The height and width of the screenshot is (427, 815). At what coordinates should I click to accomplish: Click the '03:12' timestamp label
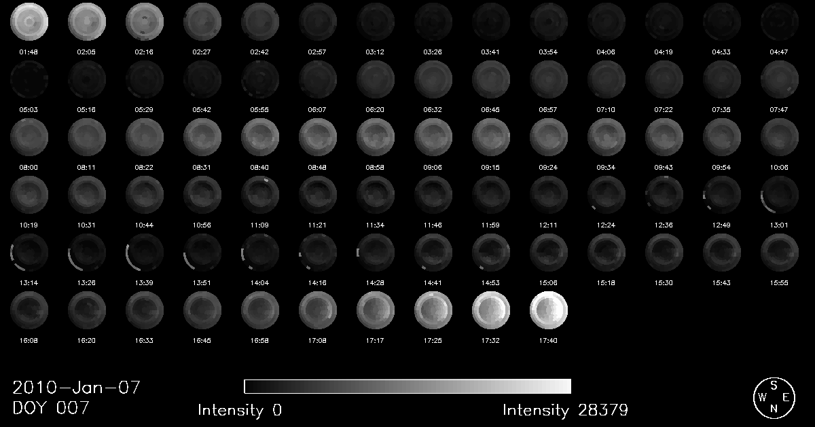point(375,52)
